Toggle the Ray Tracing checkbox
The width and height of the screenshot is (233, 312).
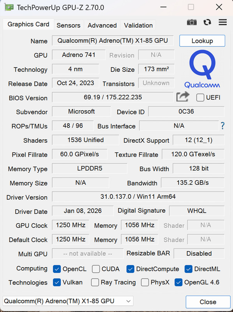[x=95, y=282]
